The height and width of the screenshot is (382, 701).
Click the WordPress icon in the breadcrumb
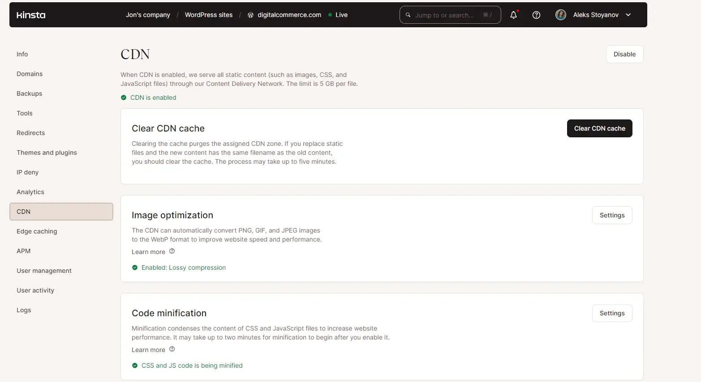(x=250, y=15)
